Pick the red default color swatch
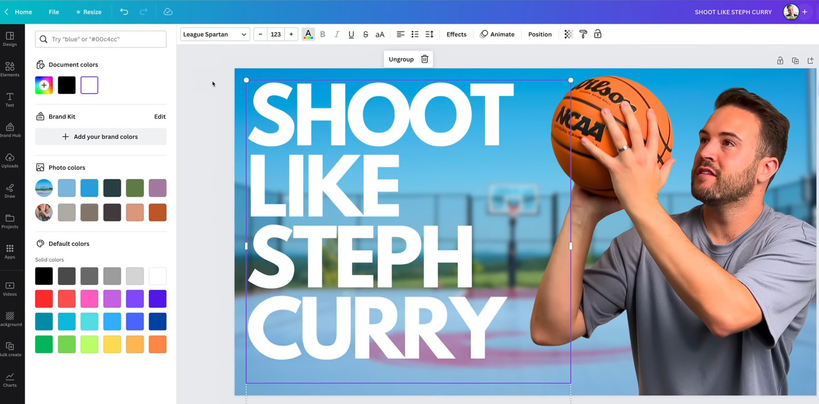Screen dimensions: 819x404 [44, 299]
